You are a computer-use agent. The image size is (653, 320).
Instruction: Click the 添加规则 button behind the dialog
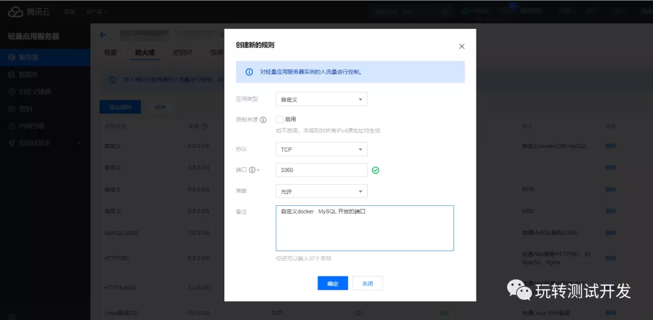pyautogui.click(x=120, y=107)
